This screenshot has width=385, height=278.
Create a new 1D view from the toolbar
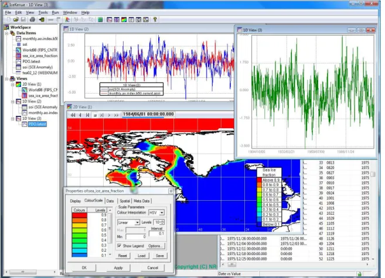click(x=110, y=20)
